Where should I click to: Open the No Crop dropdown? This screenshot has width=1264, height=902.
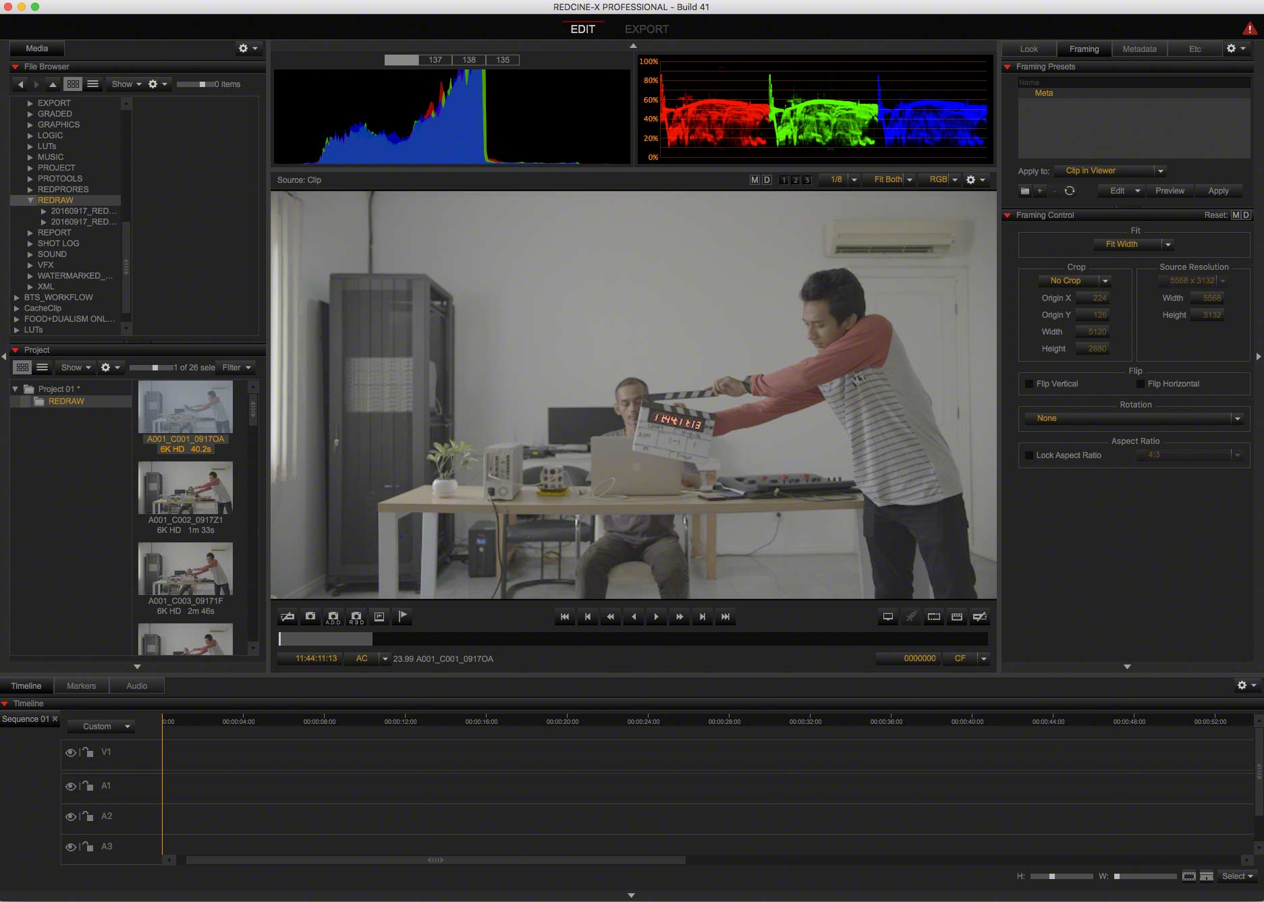pos(1074,281)
